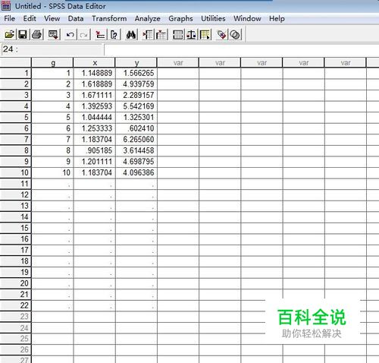The width and height of the screenshot is (379, 363).
Task: Click cell value 1.148889
Action: click(95, 73)
